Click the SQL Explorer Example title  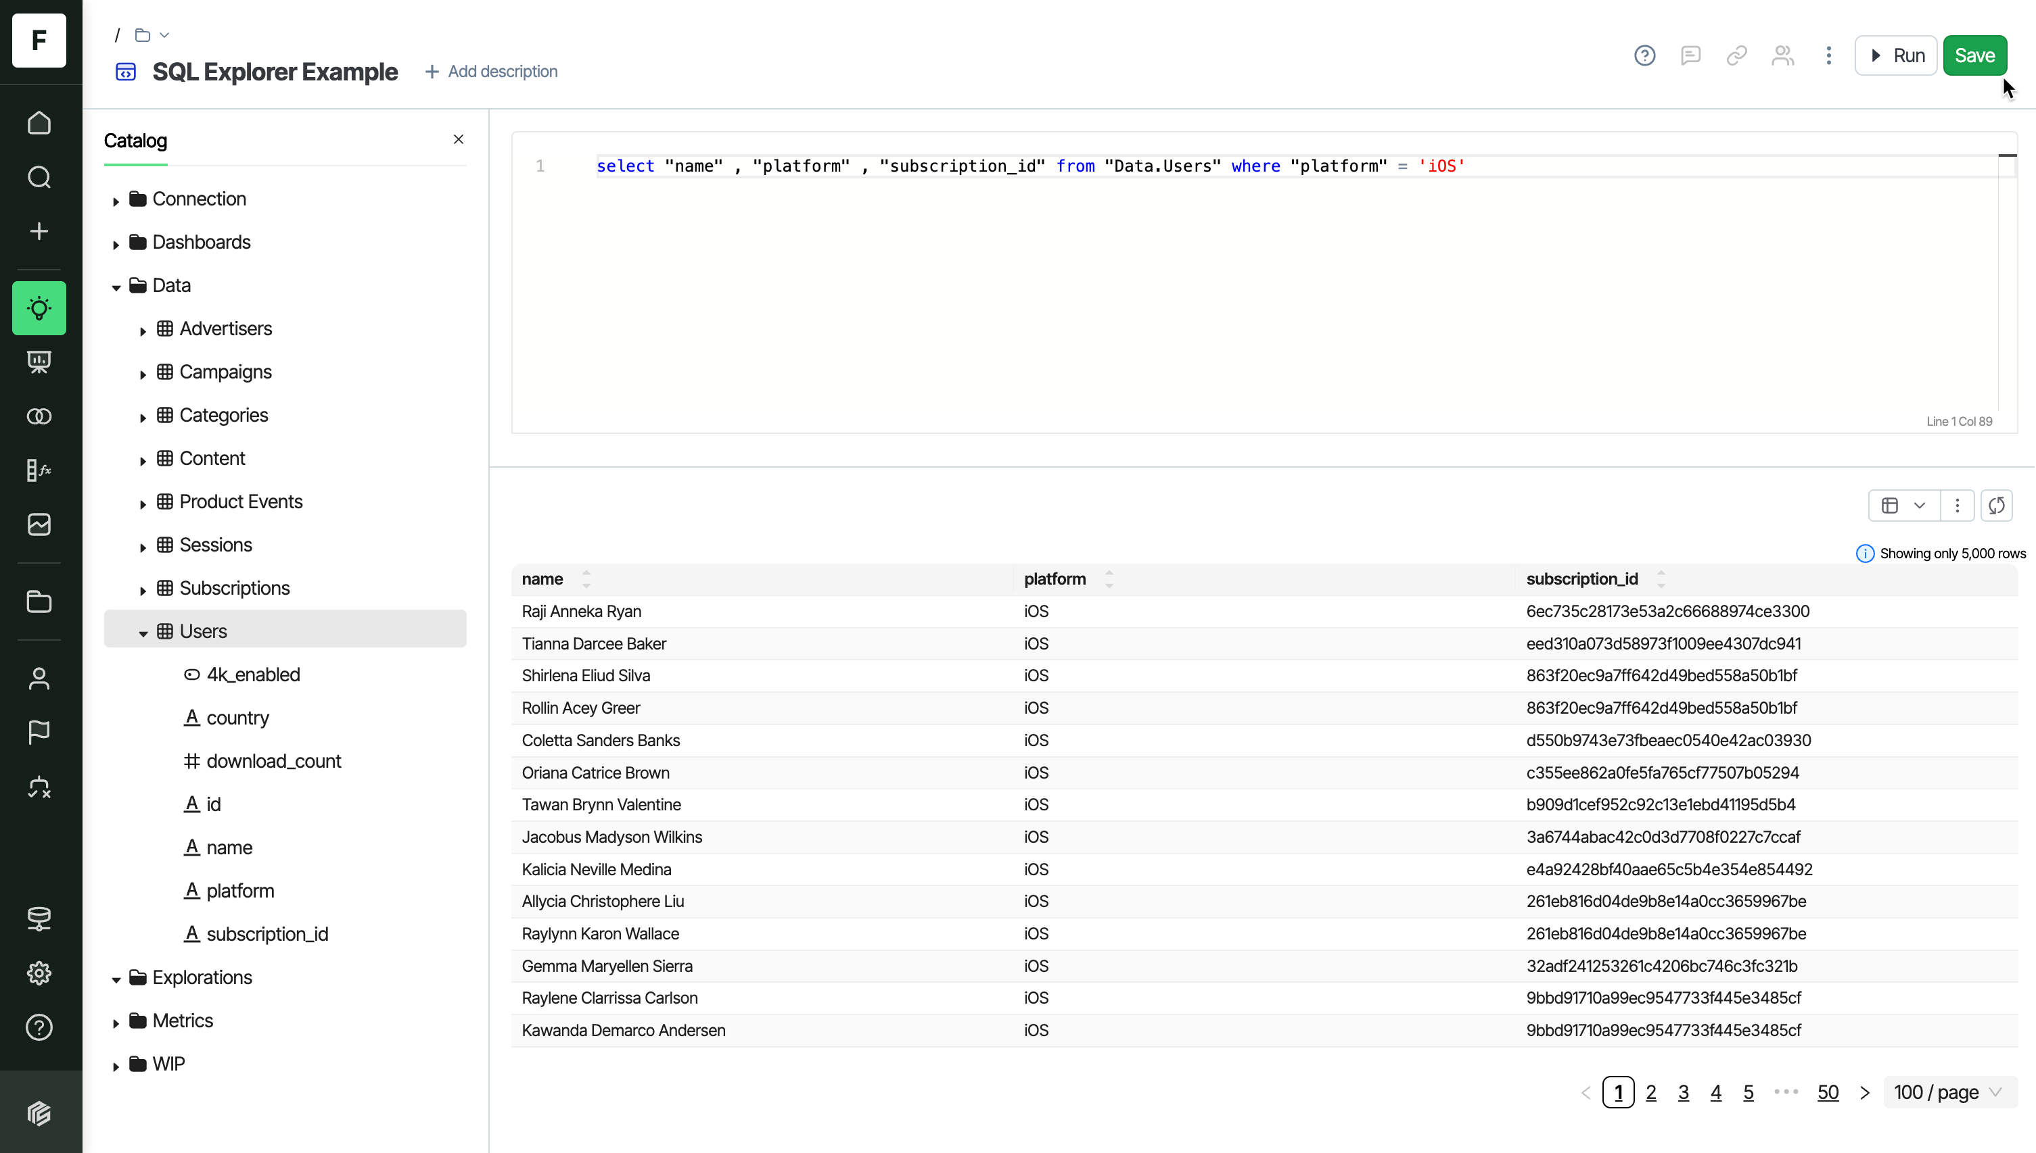click(275, 71)
